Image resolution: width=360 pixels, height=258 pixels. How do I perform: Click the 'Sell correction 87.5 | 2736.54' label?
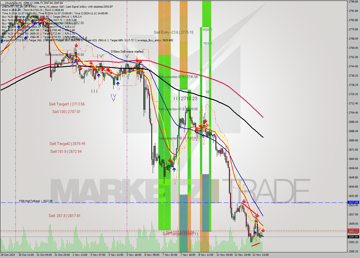[178, 77]
